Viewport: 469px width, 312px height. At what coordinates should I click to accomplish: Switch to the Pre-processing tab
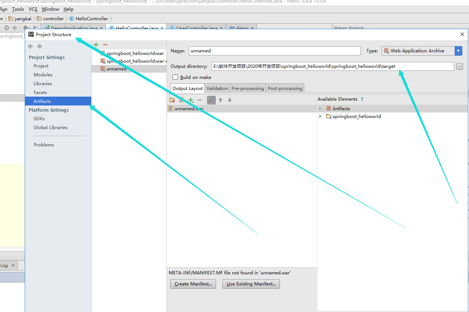248,88
